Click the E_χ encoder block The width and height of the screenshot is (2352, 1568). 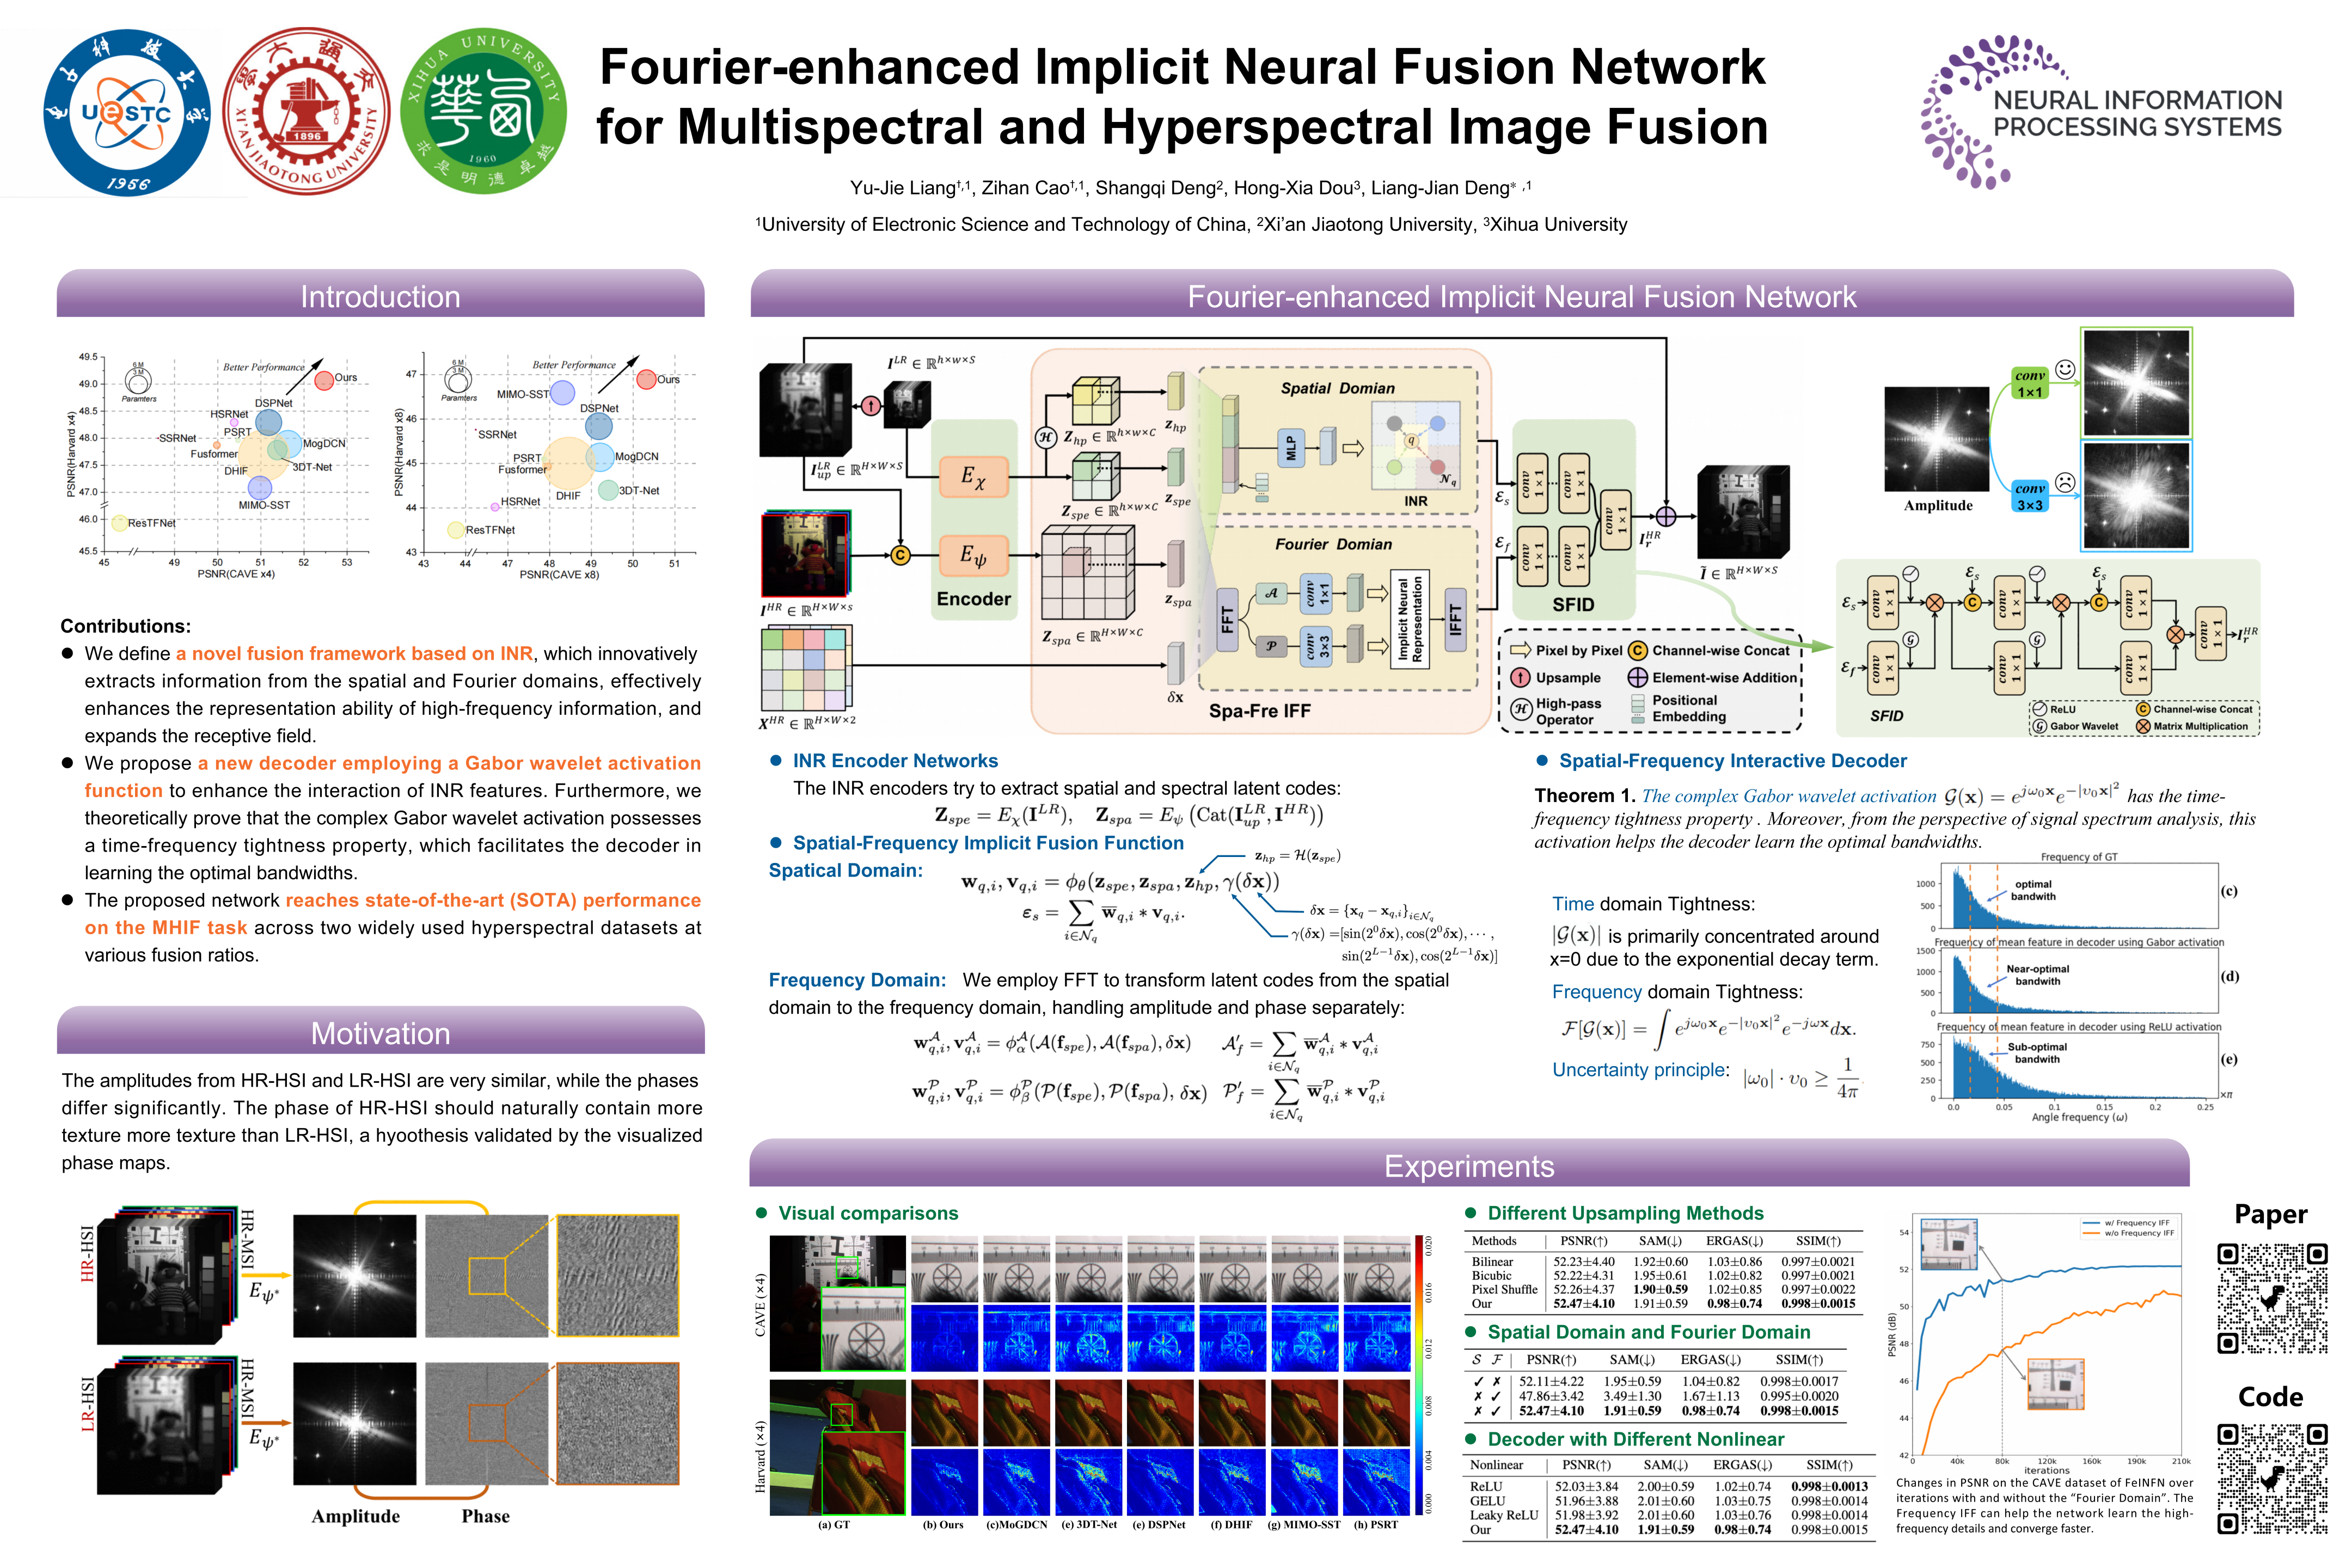(973, 476)
